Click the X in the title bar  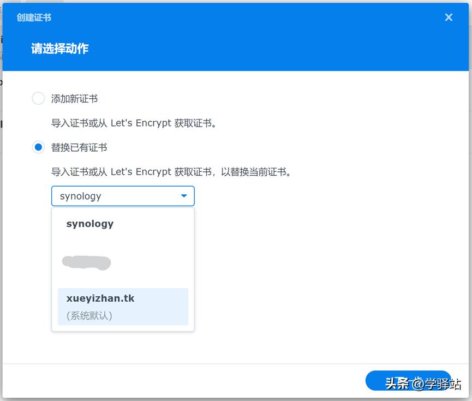click(x=449, y=17)
